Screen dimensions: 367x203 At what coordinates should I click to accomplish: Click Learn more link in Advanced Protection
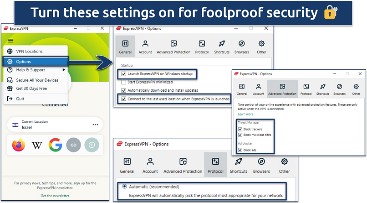(x=245, y=114)
